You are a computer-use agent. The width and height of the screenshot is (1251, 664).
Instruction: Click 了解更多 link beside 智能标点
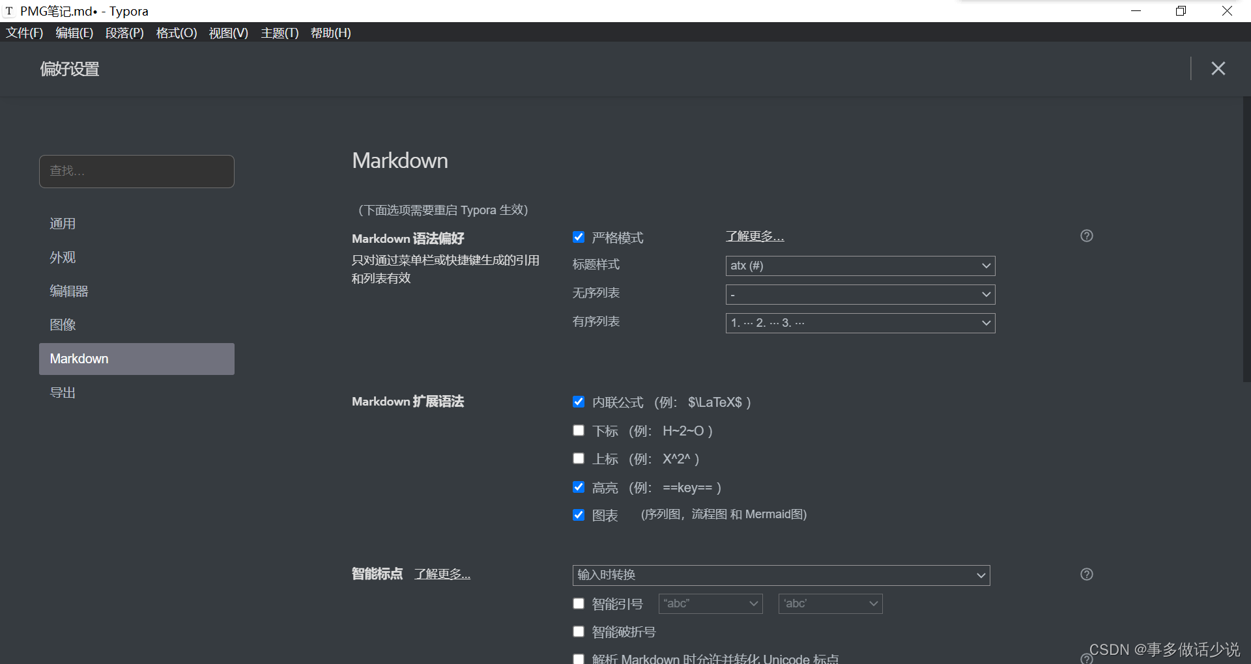pyautogui.click(x=442, y=574)
